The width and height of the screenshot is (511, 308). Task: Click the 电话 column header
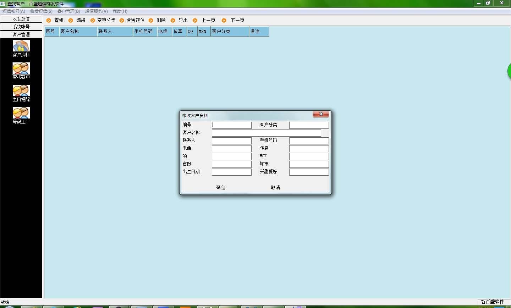coord(165,31)
